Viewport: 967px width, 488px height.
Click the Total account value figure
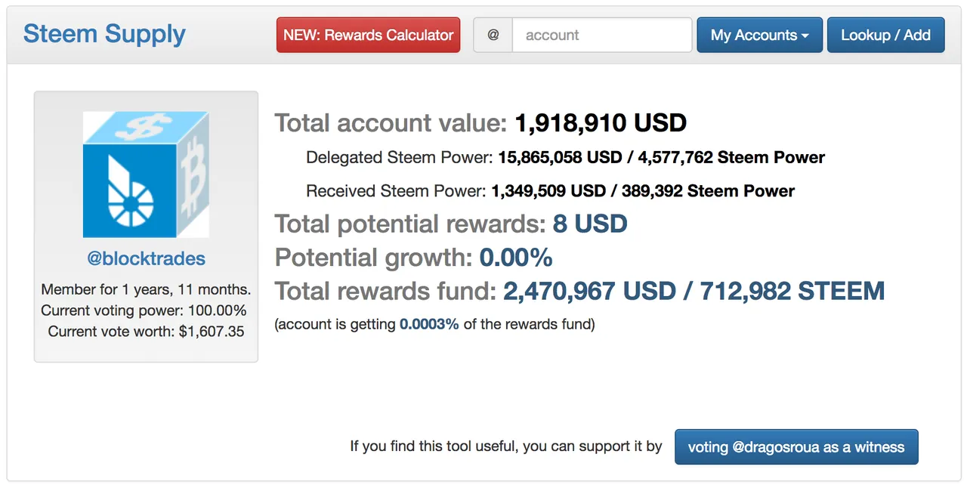(x=601, y=122)
